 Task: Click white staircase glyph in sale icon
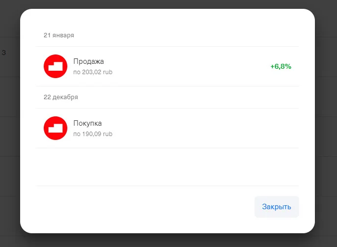56,66
